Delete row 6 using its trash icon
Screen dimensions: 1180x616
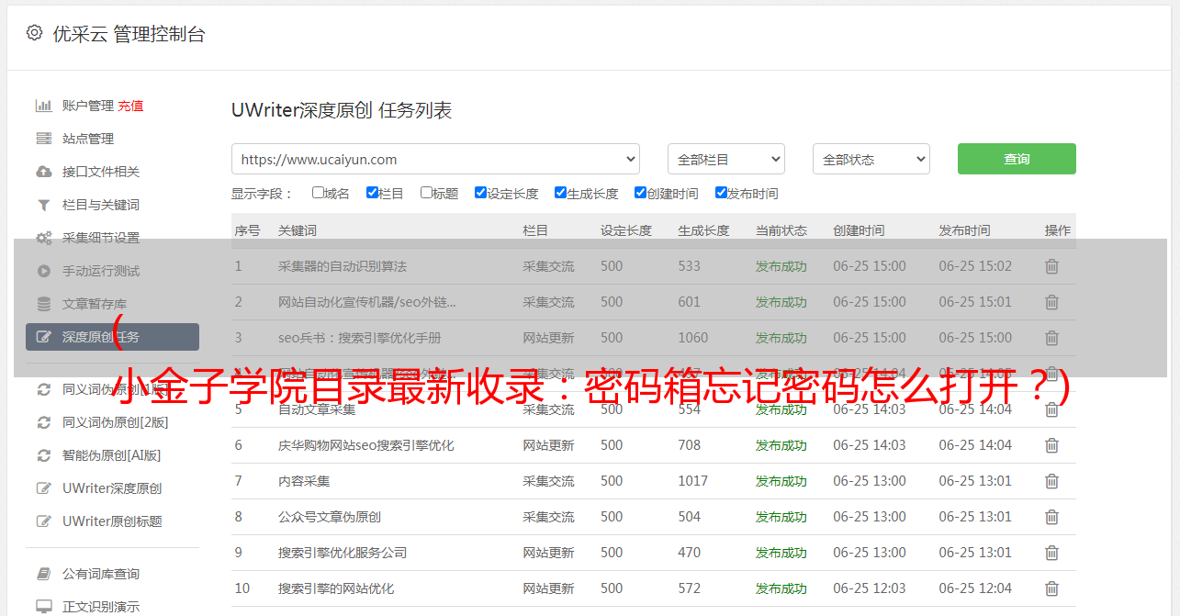(x=1051, y=445)
